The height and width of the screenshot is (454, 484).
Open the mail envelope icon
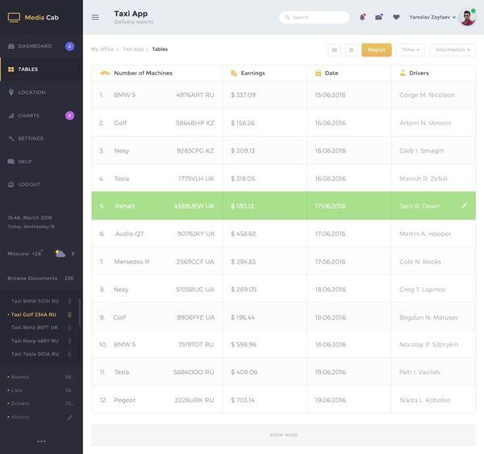(379, 17)
